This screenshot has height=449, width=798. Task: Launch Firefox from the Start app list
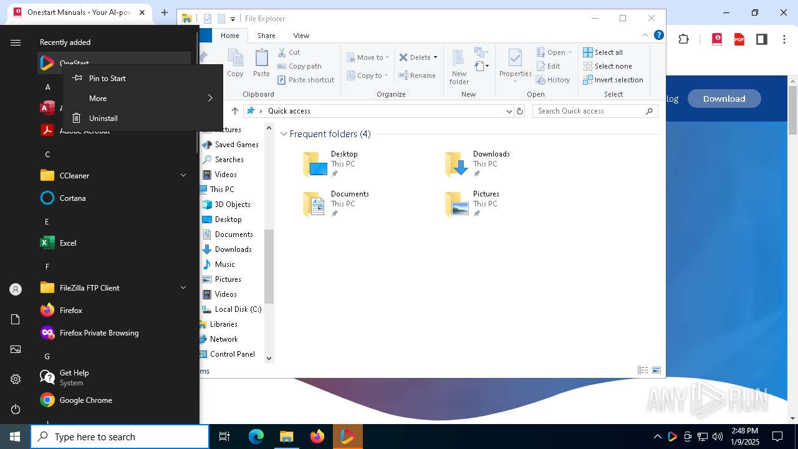point(114,310)
